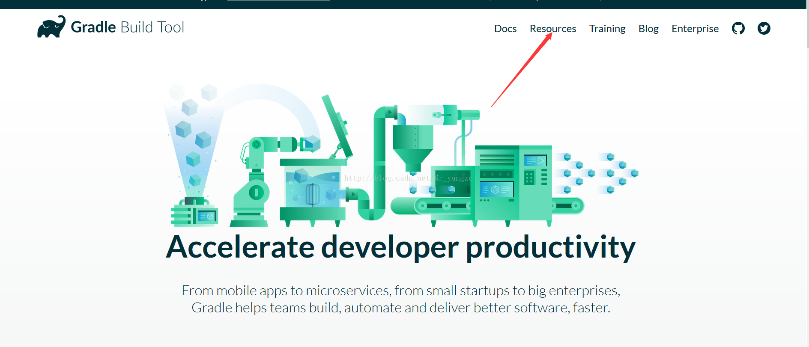
Task: Open the Twitter icon link
Action: point(764,28)
